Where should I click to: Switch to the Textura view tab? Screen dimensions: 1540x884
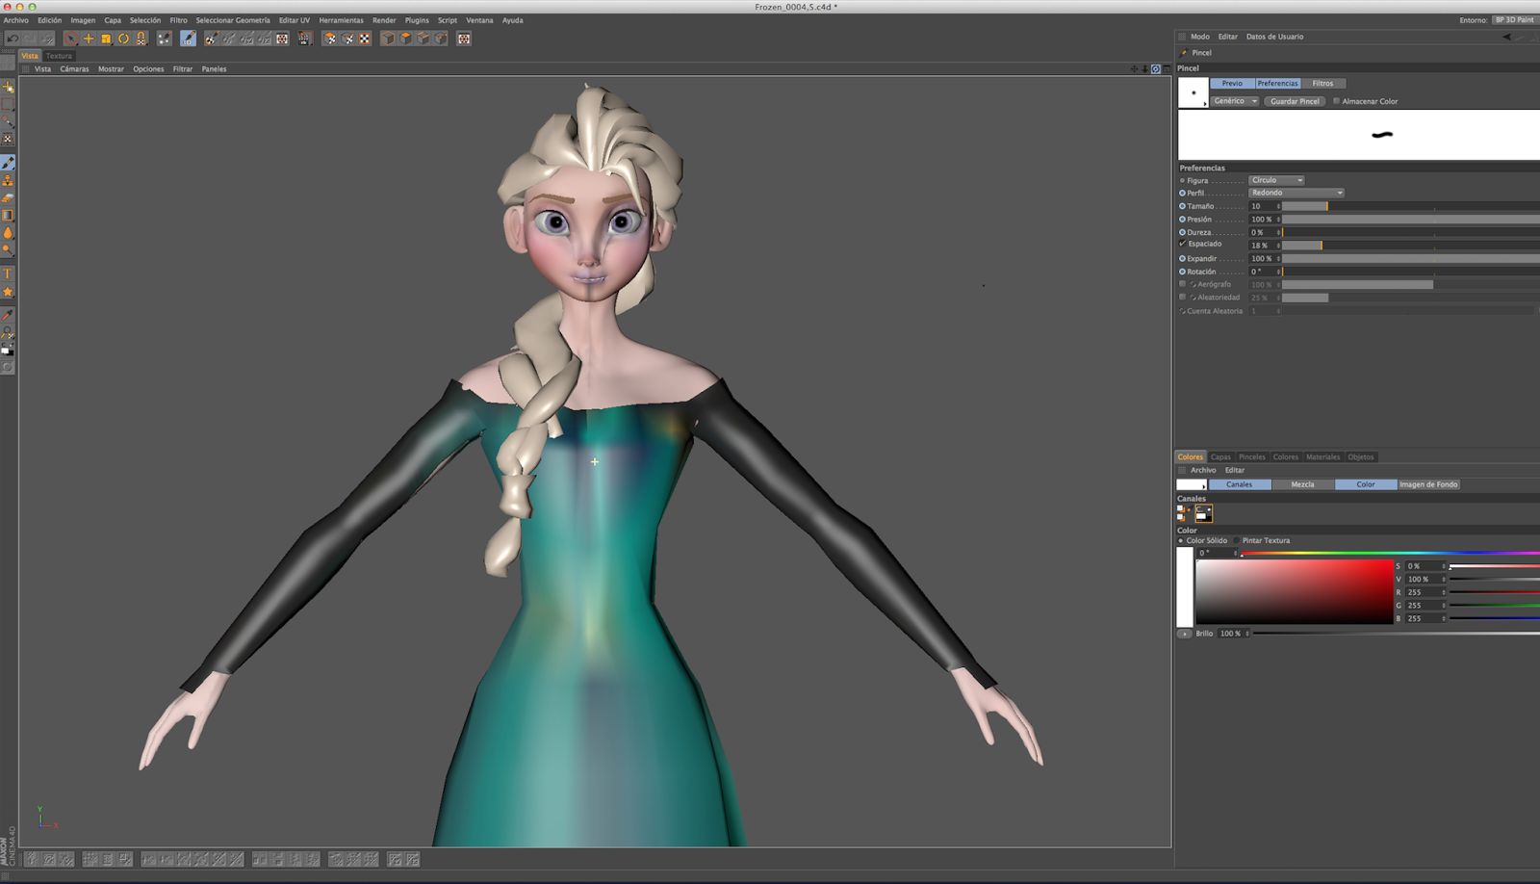59,56
